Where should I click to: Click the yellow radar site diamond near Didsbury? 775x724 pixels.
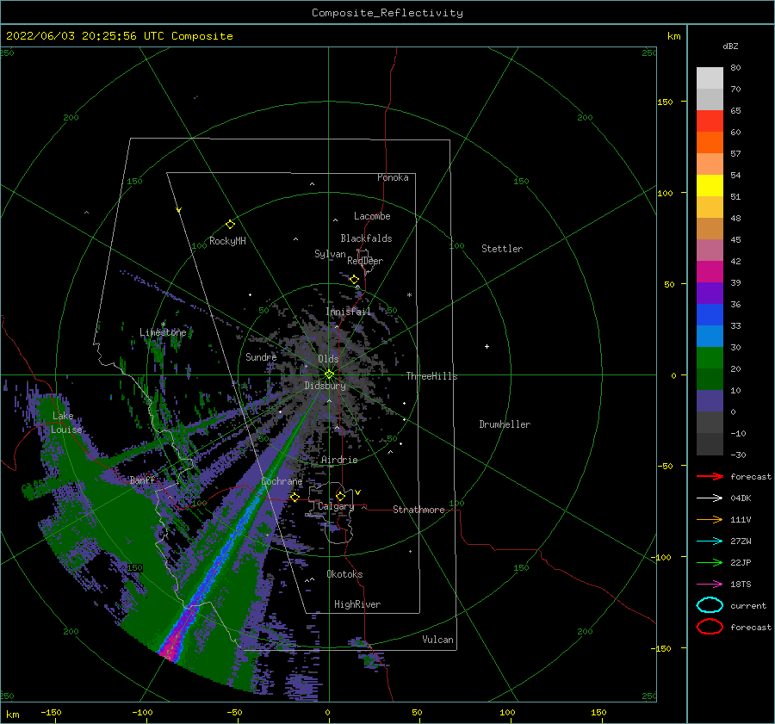[x=329, y=374]
